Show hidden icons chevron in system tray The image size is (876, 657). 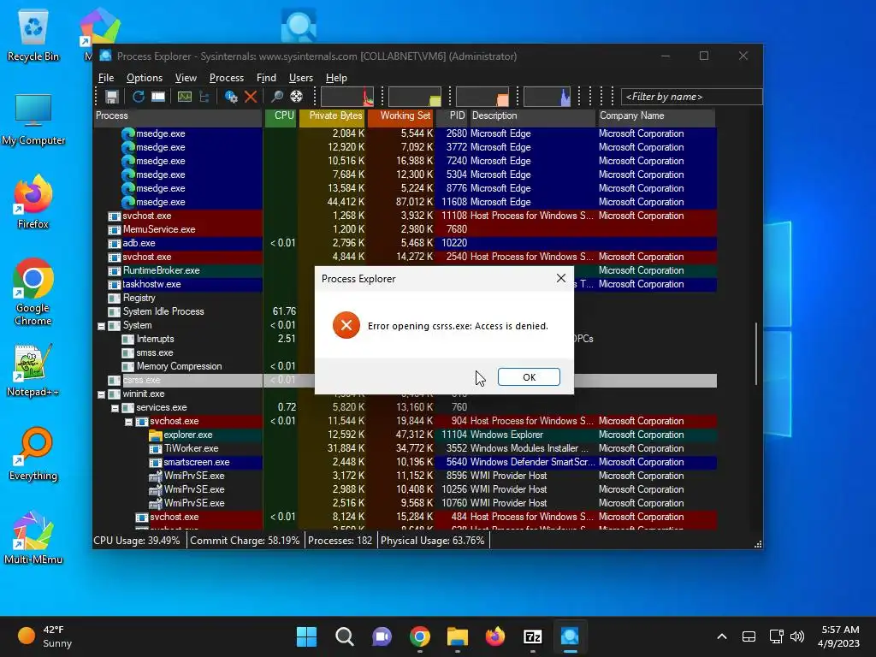pos(722,636)
